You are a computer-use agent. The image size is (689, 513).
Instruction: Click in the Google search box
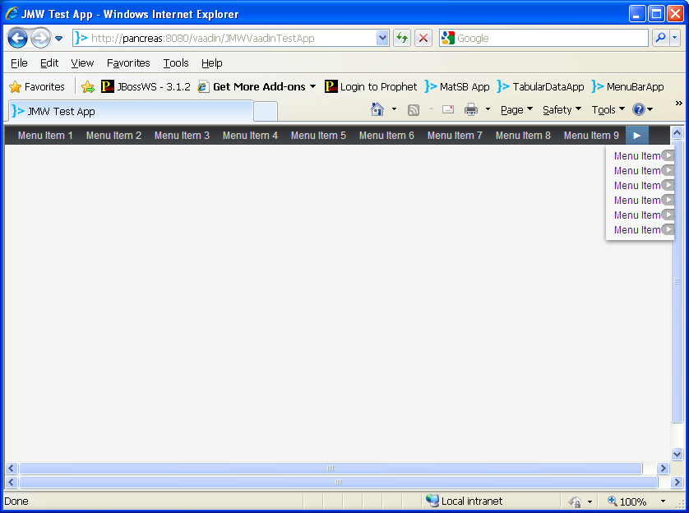549,38
